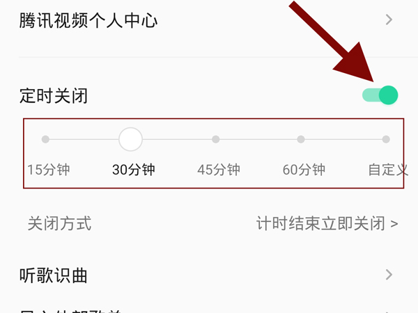
Task: Open 腾讯视频个人中心 chevron arrow
Action: (389, 19)
